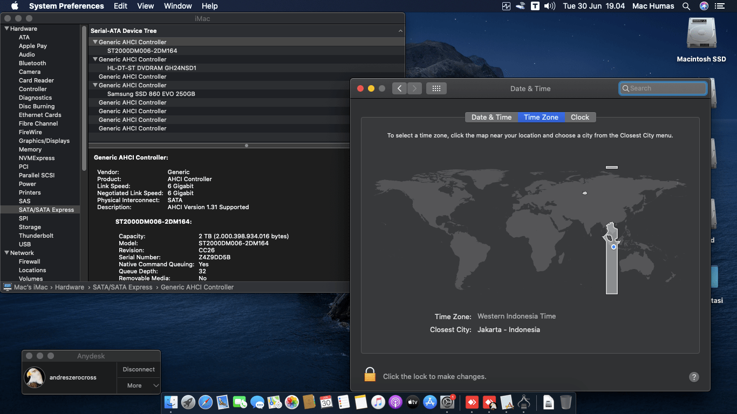
Task: Open Podcasts from the Dock
Action: pyautogui.click(x=395, y=402)
